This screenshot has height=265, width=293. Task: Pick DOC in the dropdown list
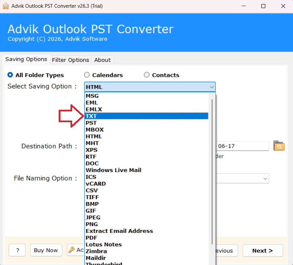click(x=147, y=163)
